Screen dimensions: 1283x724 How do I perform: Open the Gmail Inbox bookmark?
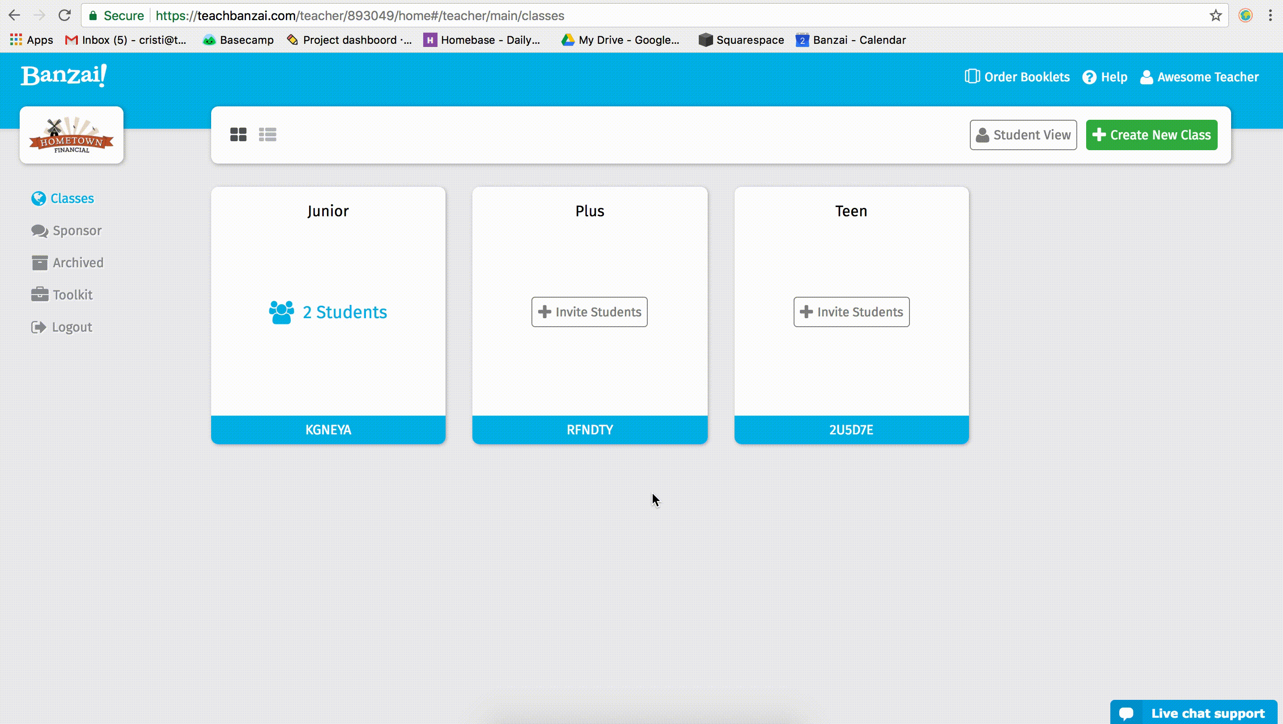pyautogui.click(x=126, y=40)
